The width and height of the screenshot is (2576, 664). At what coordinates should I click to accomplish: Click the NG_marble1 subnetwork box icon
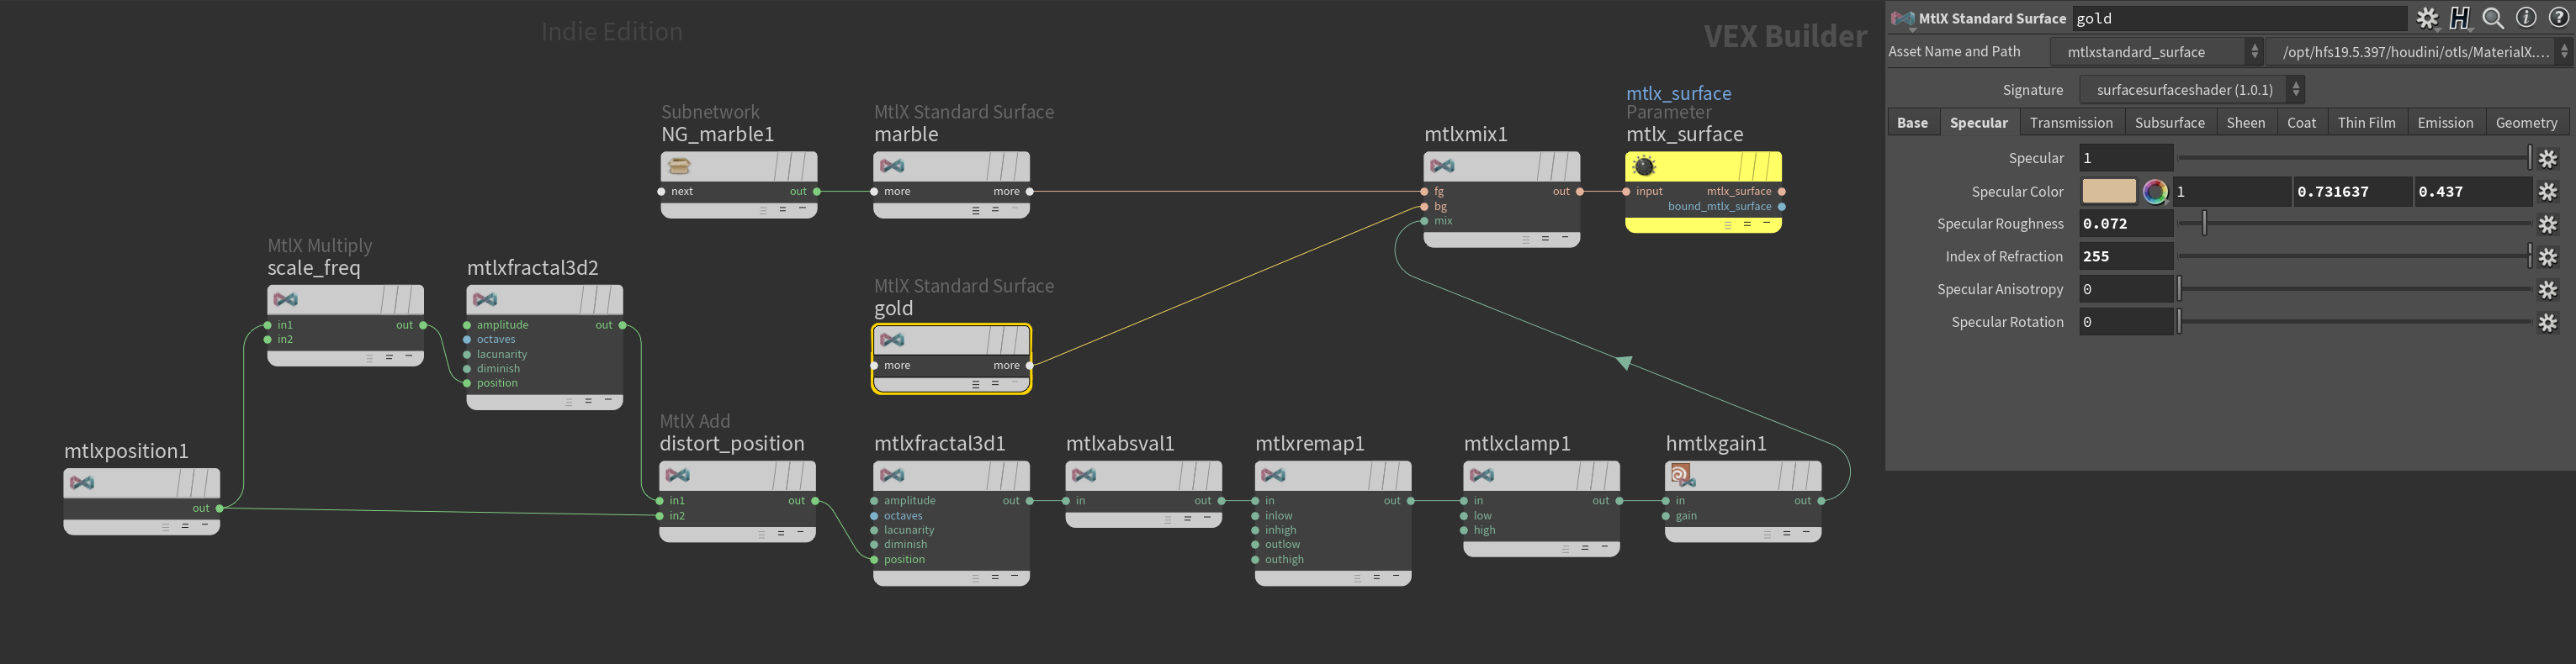pos(679,166)
